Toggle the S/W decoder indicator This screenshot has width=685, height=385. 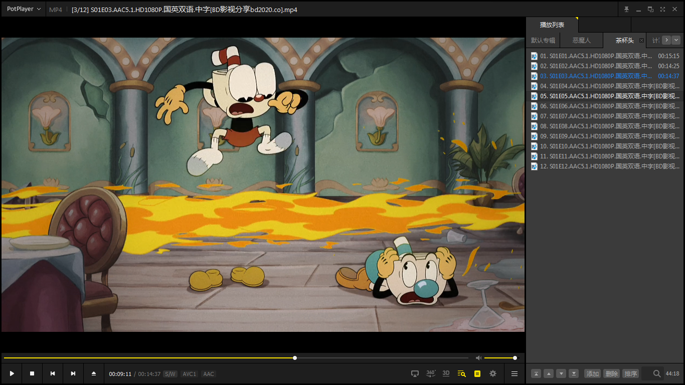[x=170, y=374]
